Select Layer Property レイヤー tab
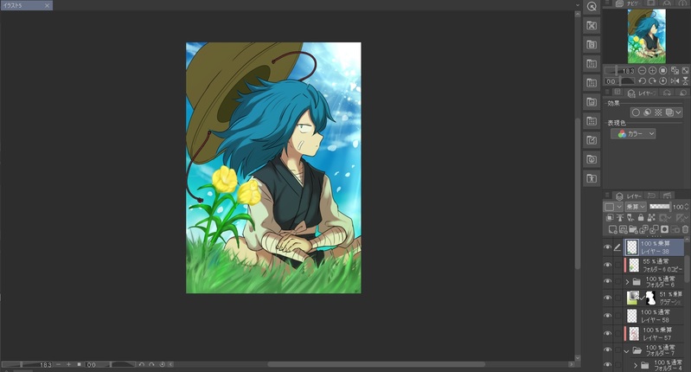 tap(642, 93)
